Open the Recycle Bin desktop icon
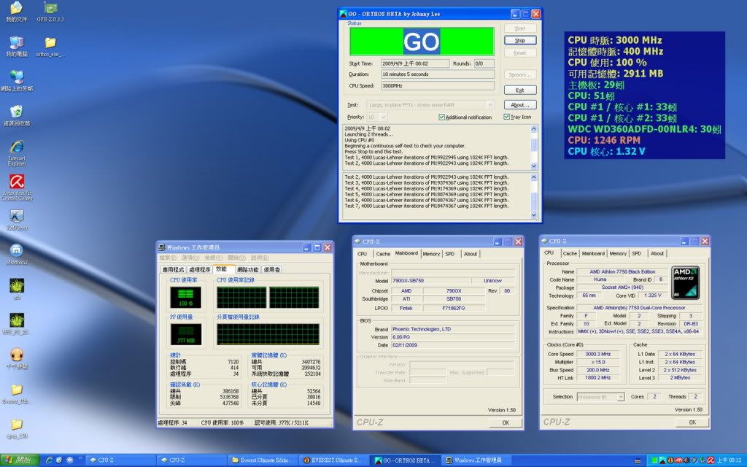The image size is (747, 467). point(16,112)
